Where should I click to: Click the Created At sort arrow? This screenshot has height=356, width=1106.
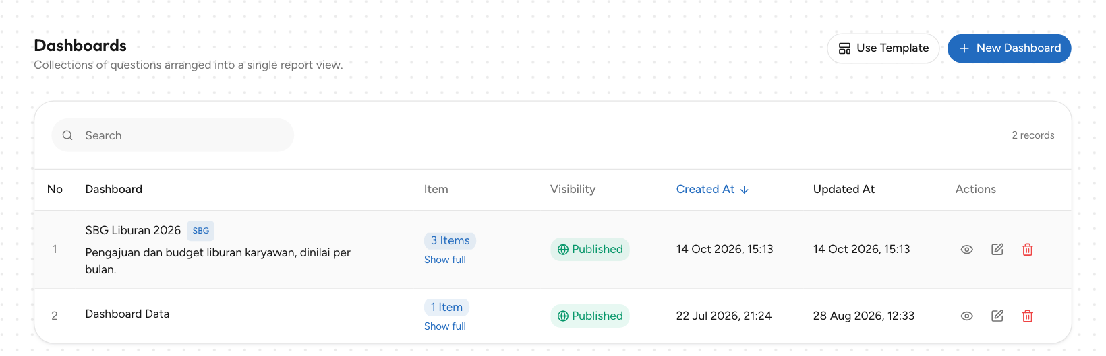745,190
